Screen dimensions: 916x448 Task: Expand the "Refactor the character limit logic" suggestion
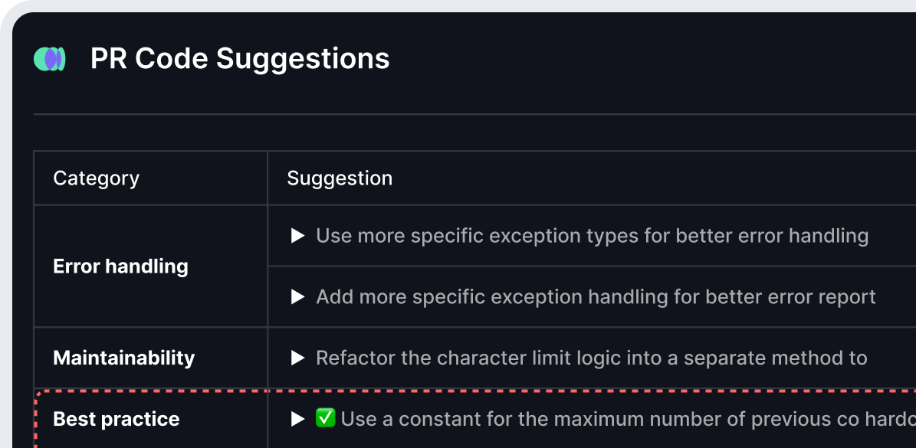click(298, 358)
